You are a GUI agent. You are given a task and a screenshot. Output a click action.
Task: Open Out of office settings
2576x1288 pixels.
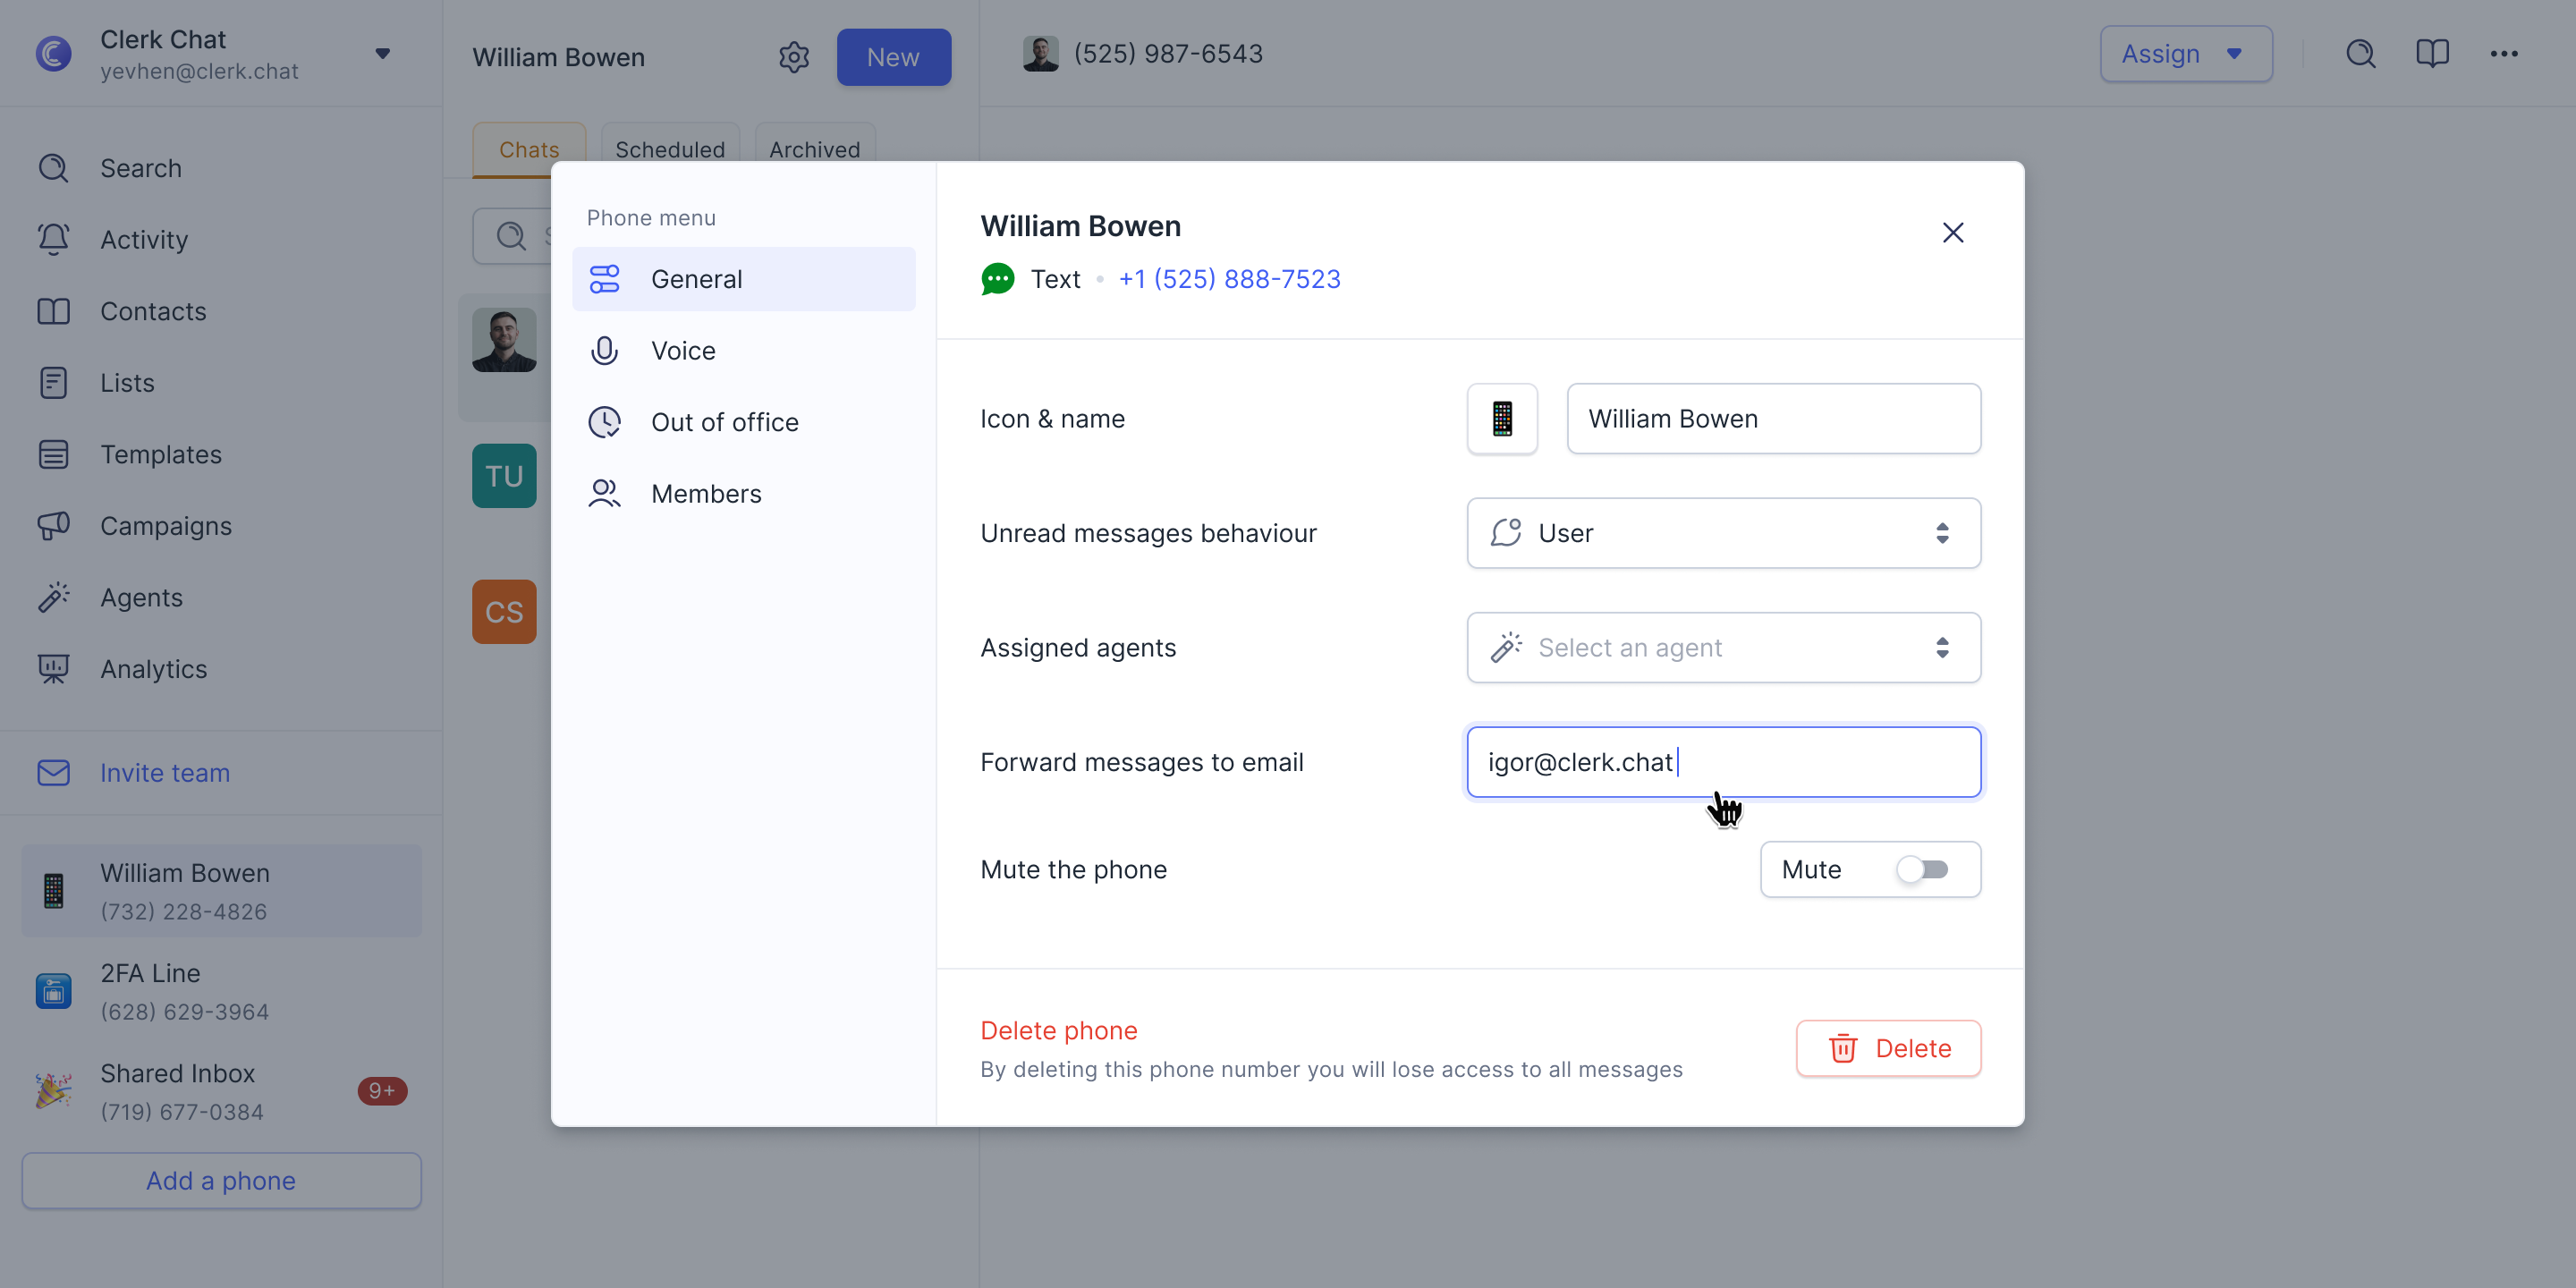pos(744,422)
